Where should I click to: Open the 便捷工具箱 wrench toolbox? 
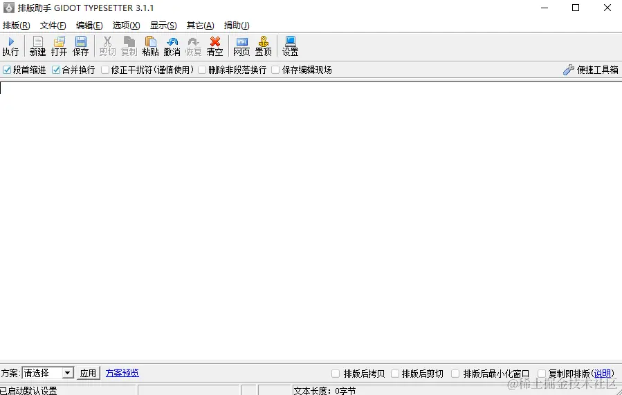590,70
